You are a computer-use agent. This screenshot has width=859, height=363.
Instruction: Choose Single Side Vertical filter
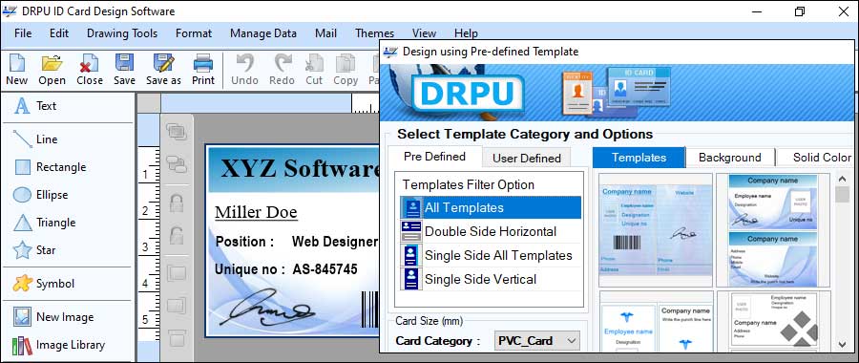491,279
